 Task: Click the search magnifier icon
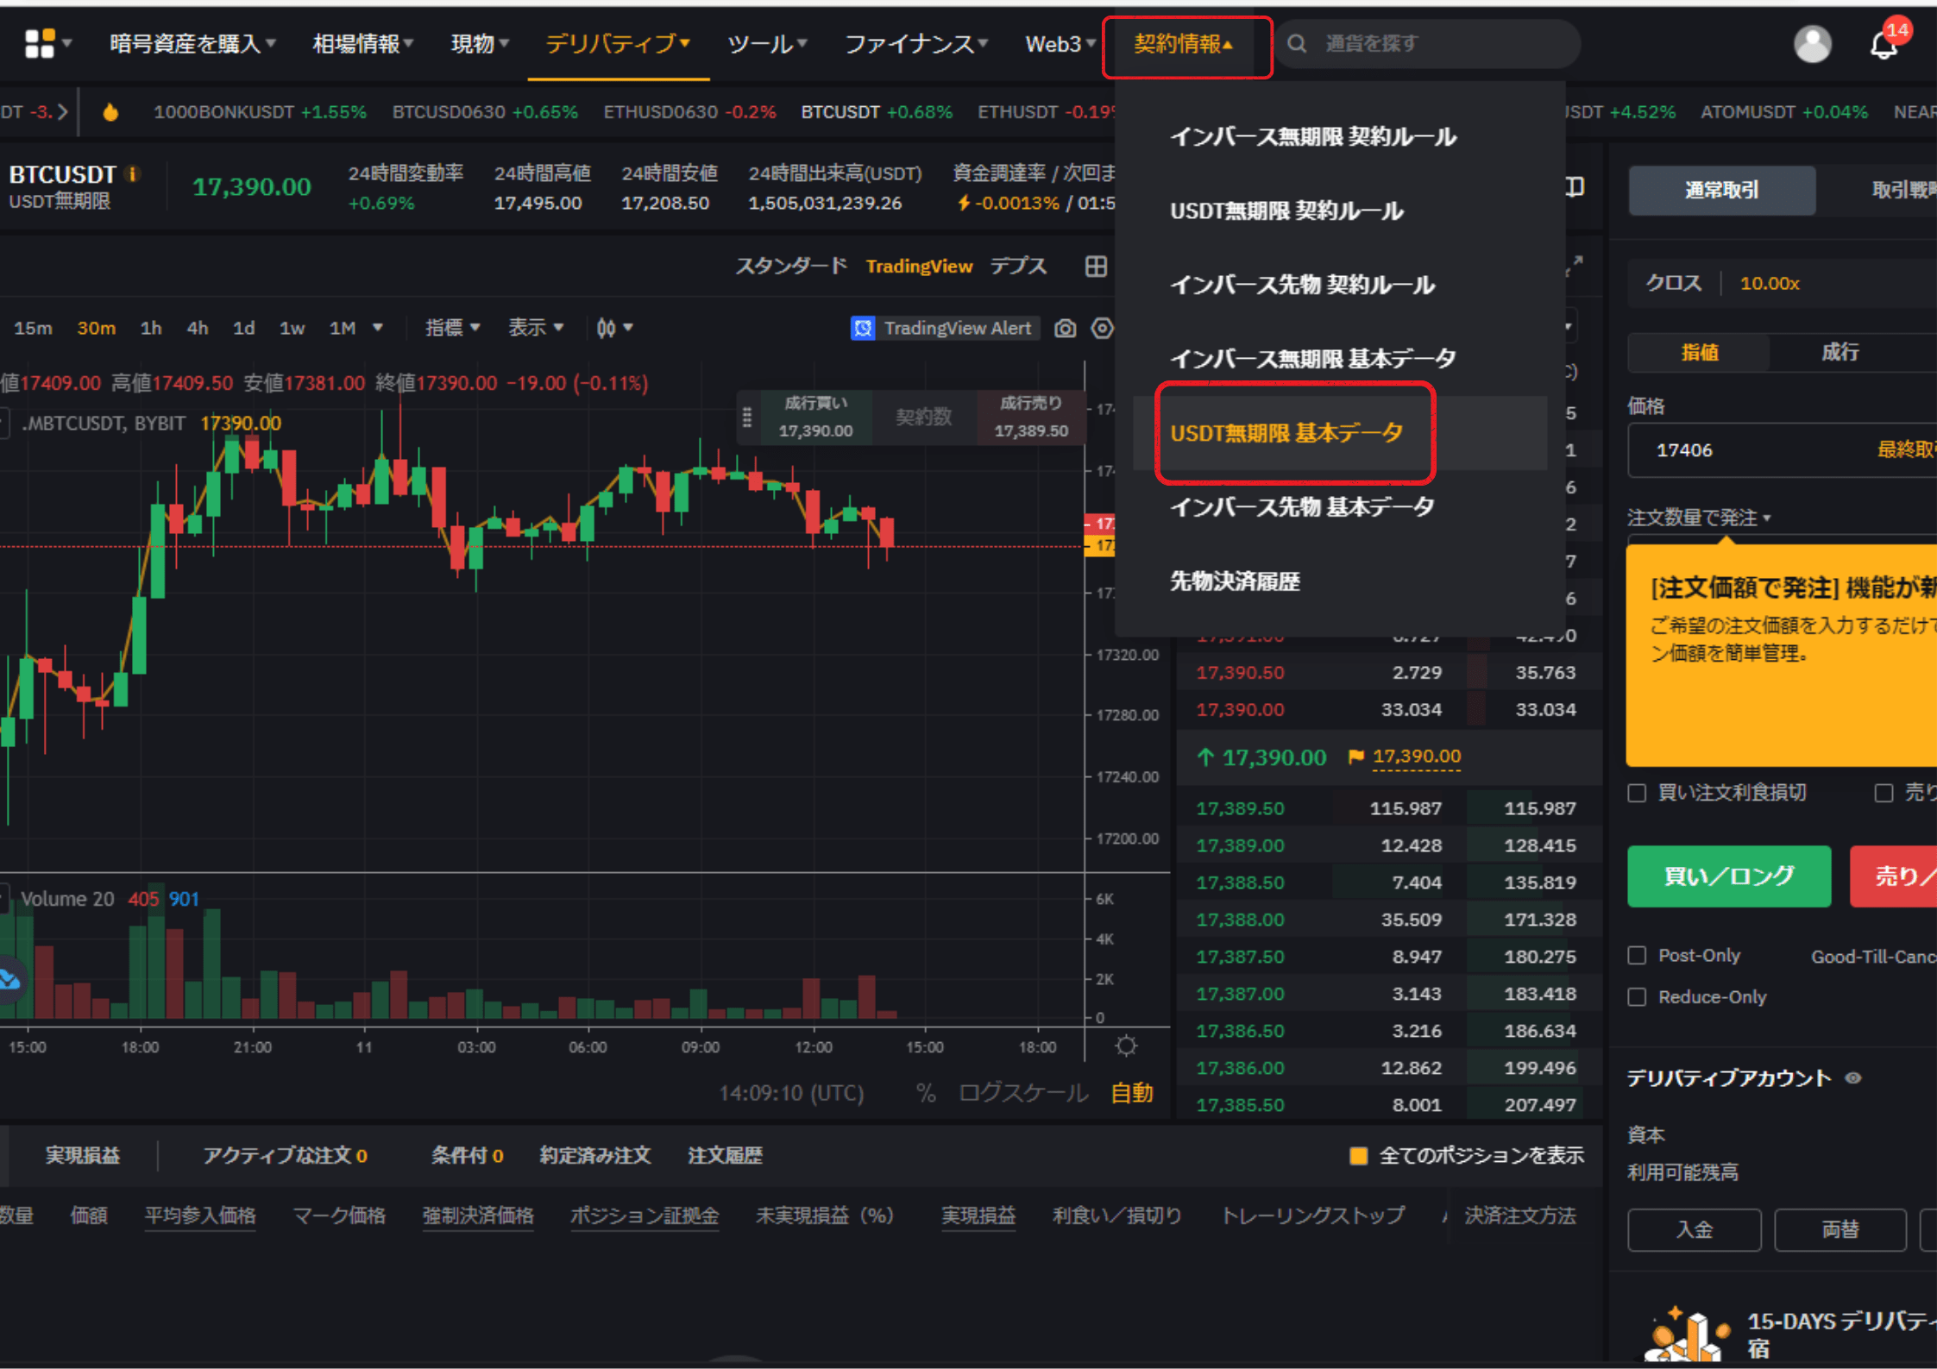[x=1297, y=43]
